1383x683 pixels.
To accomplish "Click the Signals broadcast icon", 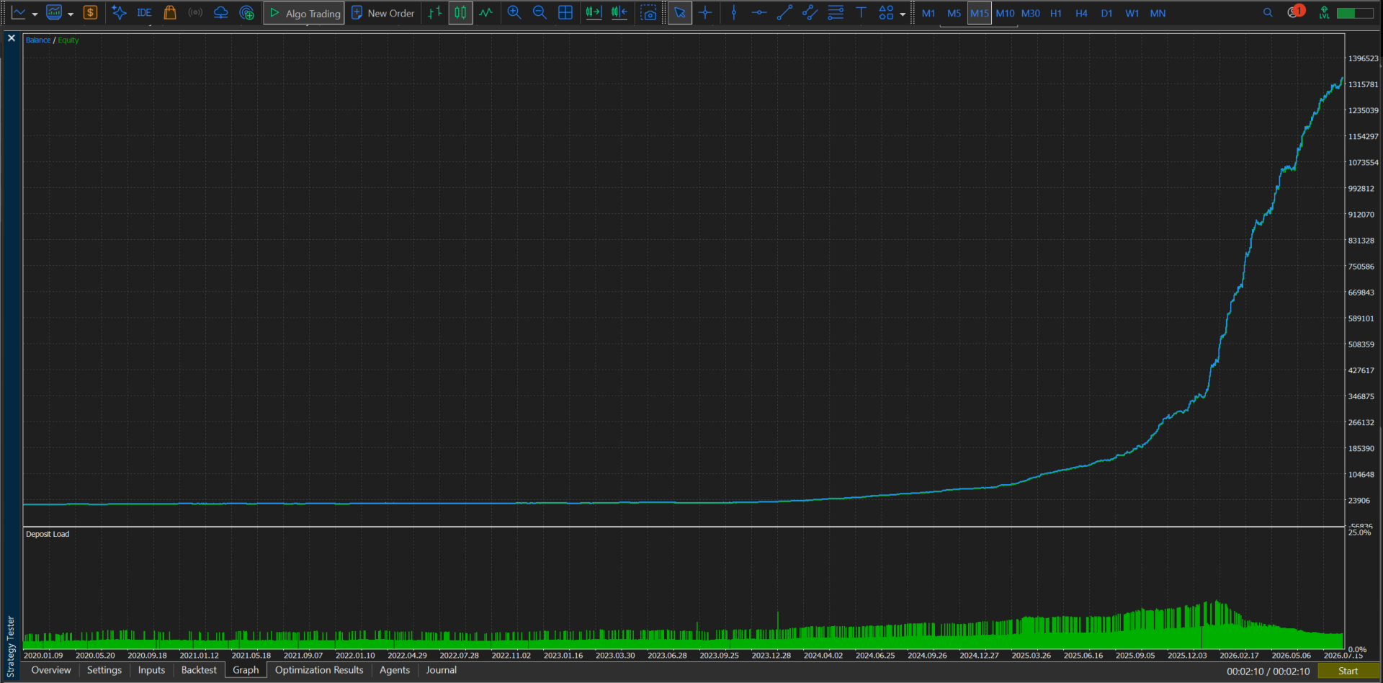I will [x=195, y=13].
